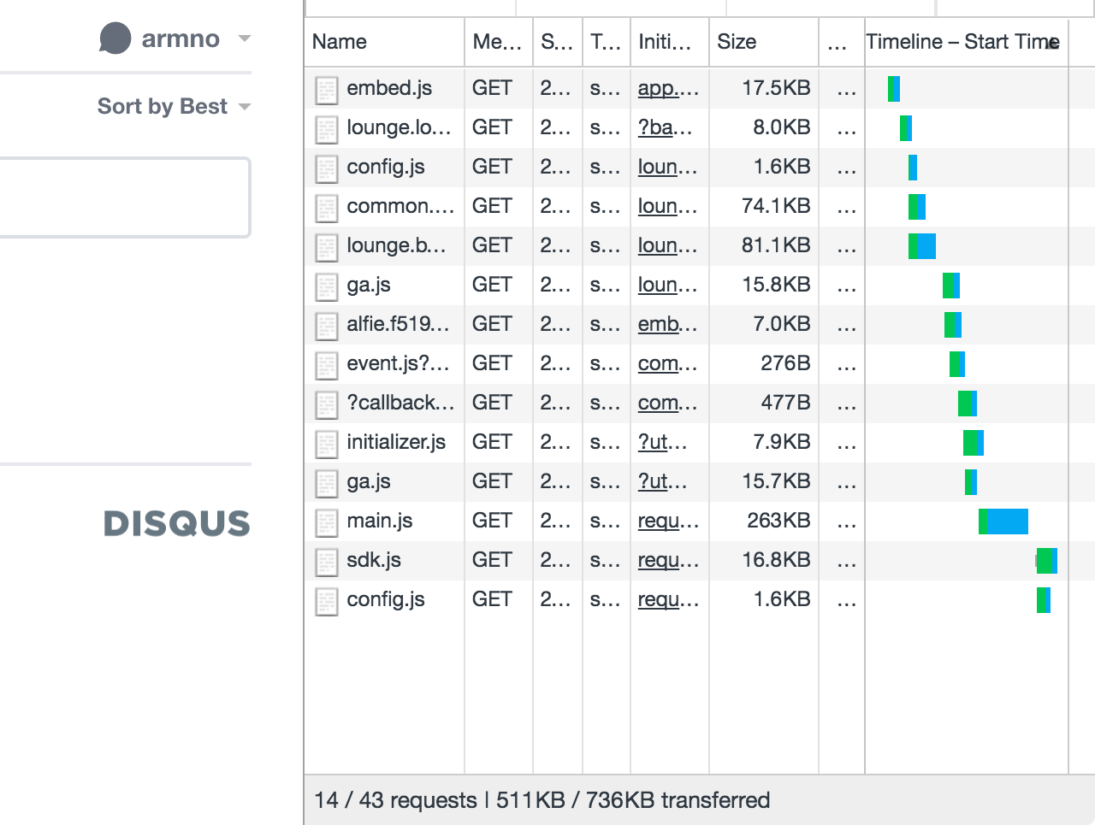
Task: Click the ?callback… row file icon
Action: 327,404
